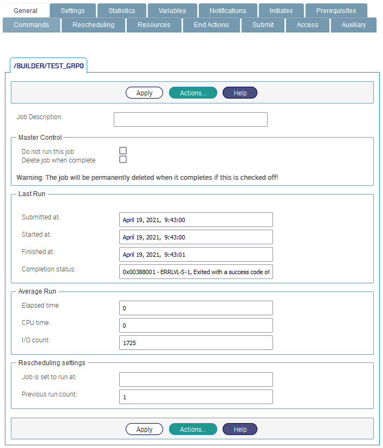Viewport: 383px width, 448px height.
Task: View the Commands tab
Action: (x=31, y=25)
